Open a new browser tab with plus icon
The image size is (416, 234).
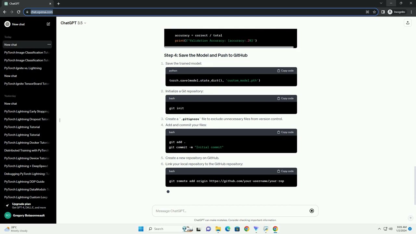pyautogui.click(x=58, y=4)
